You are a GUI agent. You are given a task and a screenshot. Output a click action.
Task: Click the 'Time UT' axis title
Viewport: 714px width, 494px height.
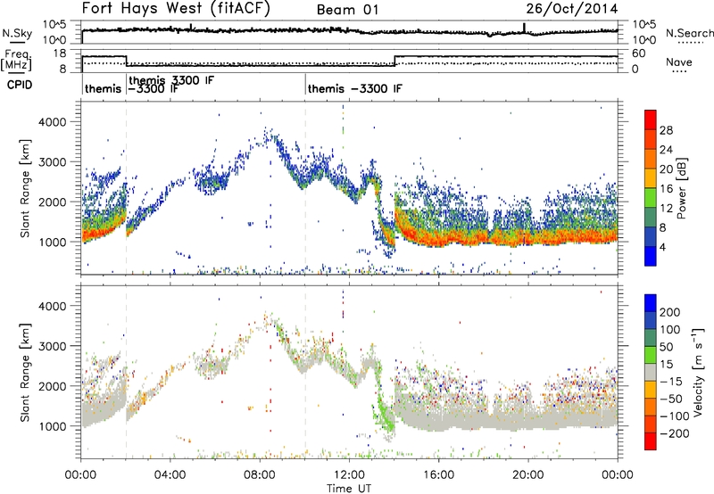[349, 489]
